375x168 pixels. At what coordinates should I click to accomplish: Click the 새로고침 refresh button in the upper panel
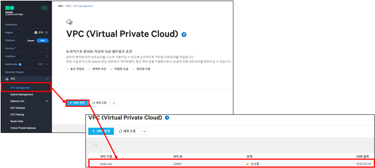click(100, 103)
